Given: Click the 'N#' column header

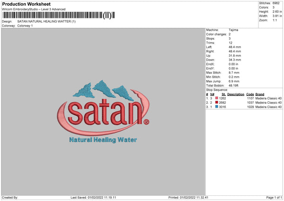Looking at the screenshot, I should [212, 94].
